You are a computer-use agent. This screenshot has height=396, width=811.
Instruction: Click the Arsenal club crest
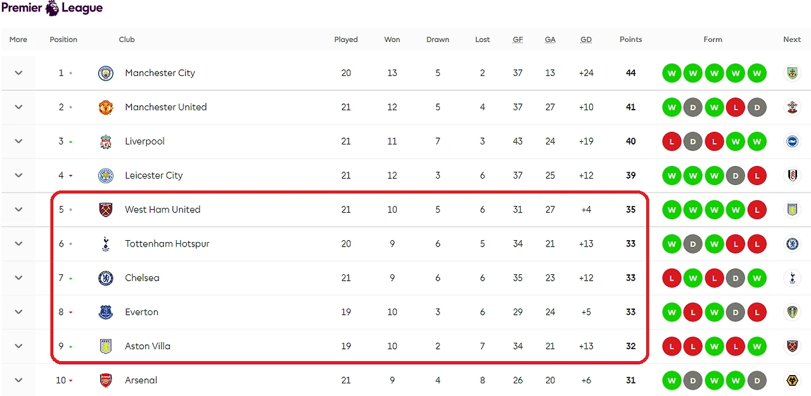pos(106,380)
